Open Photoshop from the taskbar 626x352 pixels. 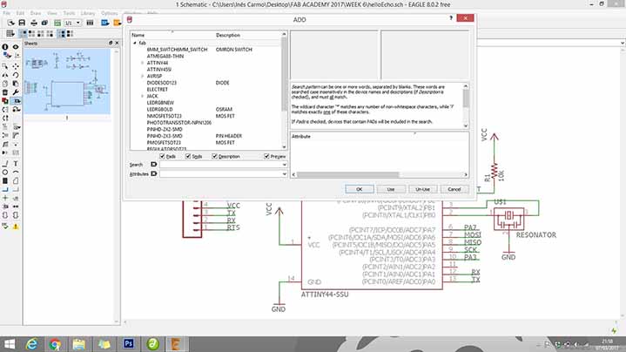pos(129,344)
